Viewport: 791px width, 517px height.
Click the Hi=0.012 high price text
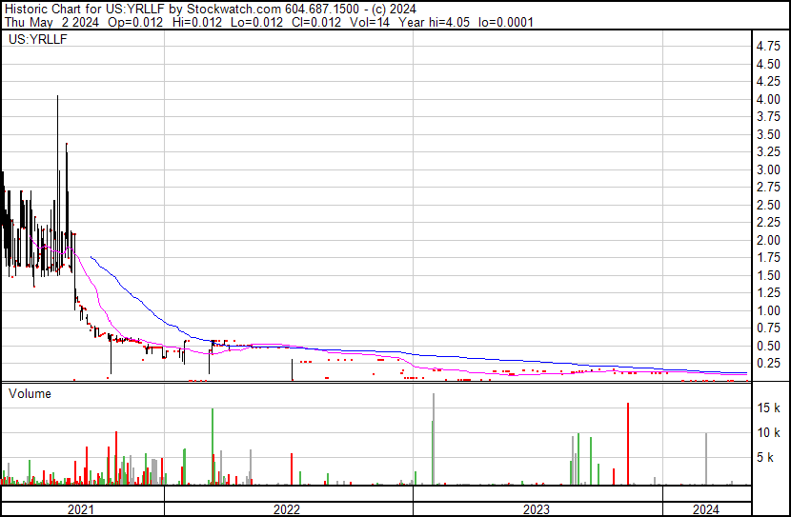(x=196, y=22)
